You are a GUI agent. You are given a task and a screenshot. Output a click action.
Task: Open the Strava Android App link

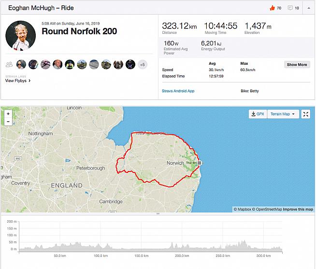[x=178, y=91]
